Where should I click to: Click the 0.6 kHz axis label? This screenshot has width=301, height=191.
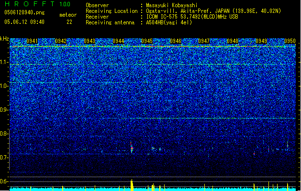(4, 181)
